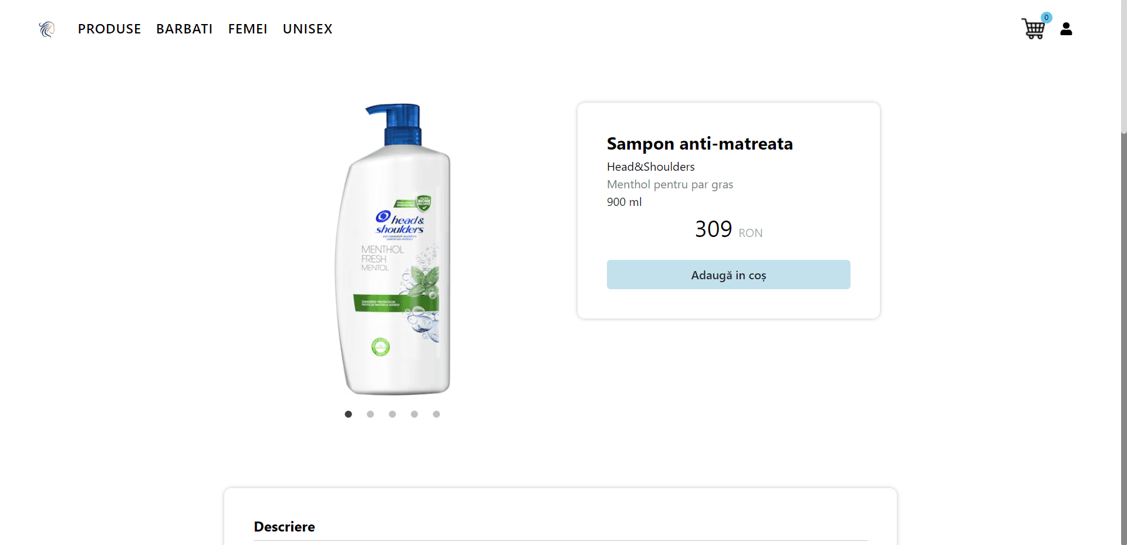The image size is (1127, 545).
Task: Open the shopping cart
Action: [1033, 29]
